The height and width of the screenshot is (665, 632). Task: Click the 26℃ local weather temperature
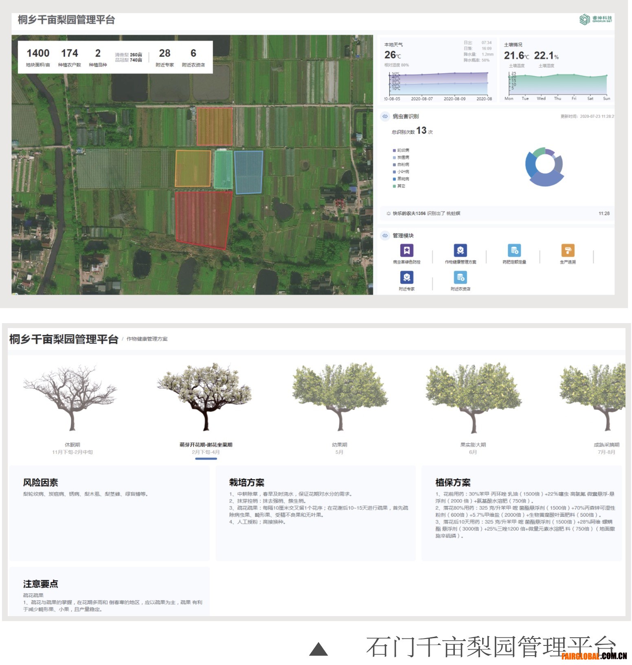(393, 55)
